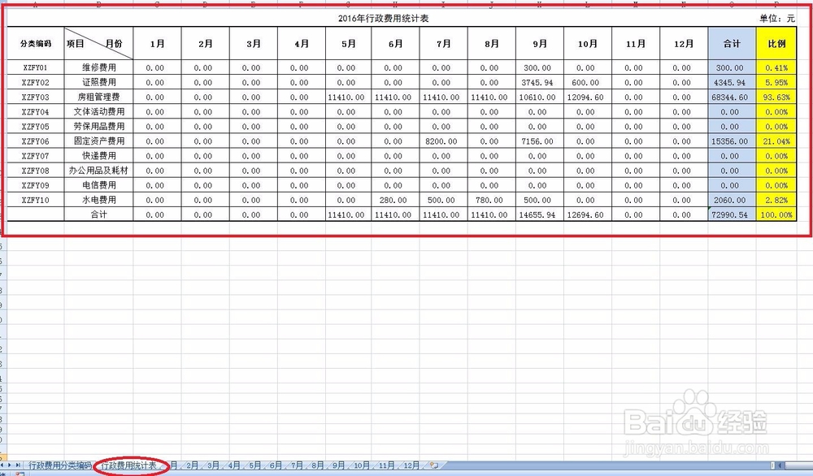Click the 2060.00 total cell

(x=732, y=200)
